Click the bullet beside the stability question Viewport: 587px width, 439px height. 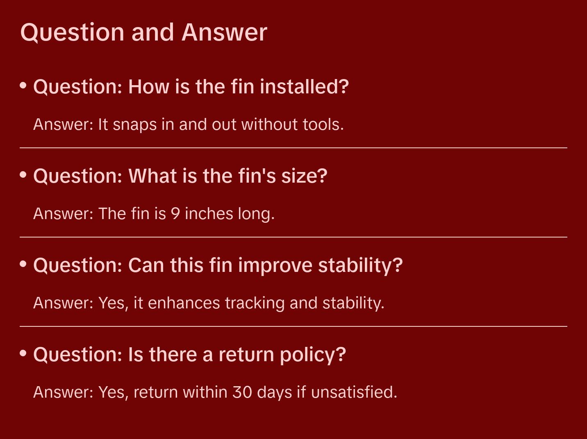point(23,264)
